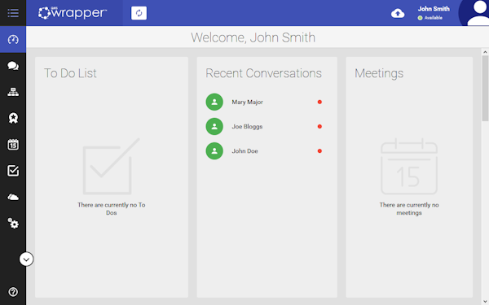
Task: Click the refresh sync button
Action: [x=139, y=13]
